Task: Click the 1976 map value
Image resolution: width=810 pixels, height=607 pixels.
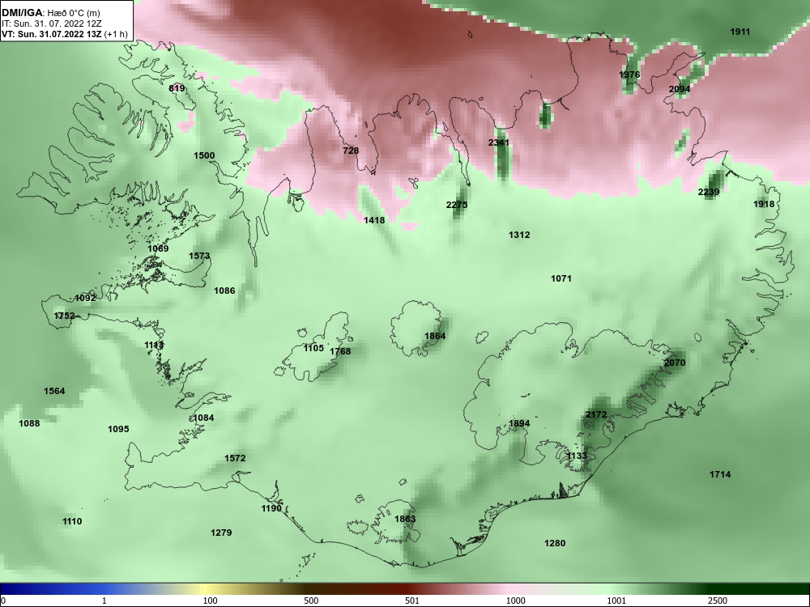Action: click(x=629, y=74)
